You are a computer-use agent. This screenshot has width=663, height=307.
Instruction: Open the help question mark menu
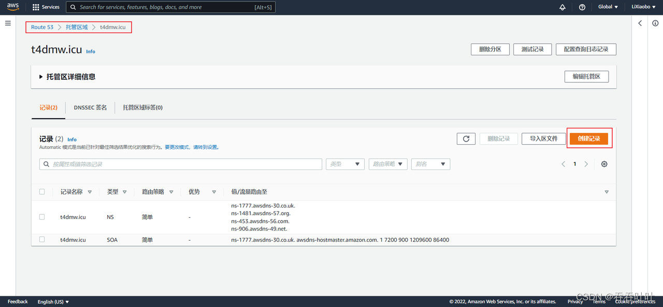click(582, 7)
